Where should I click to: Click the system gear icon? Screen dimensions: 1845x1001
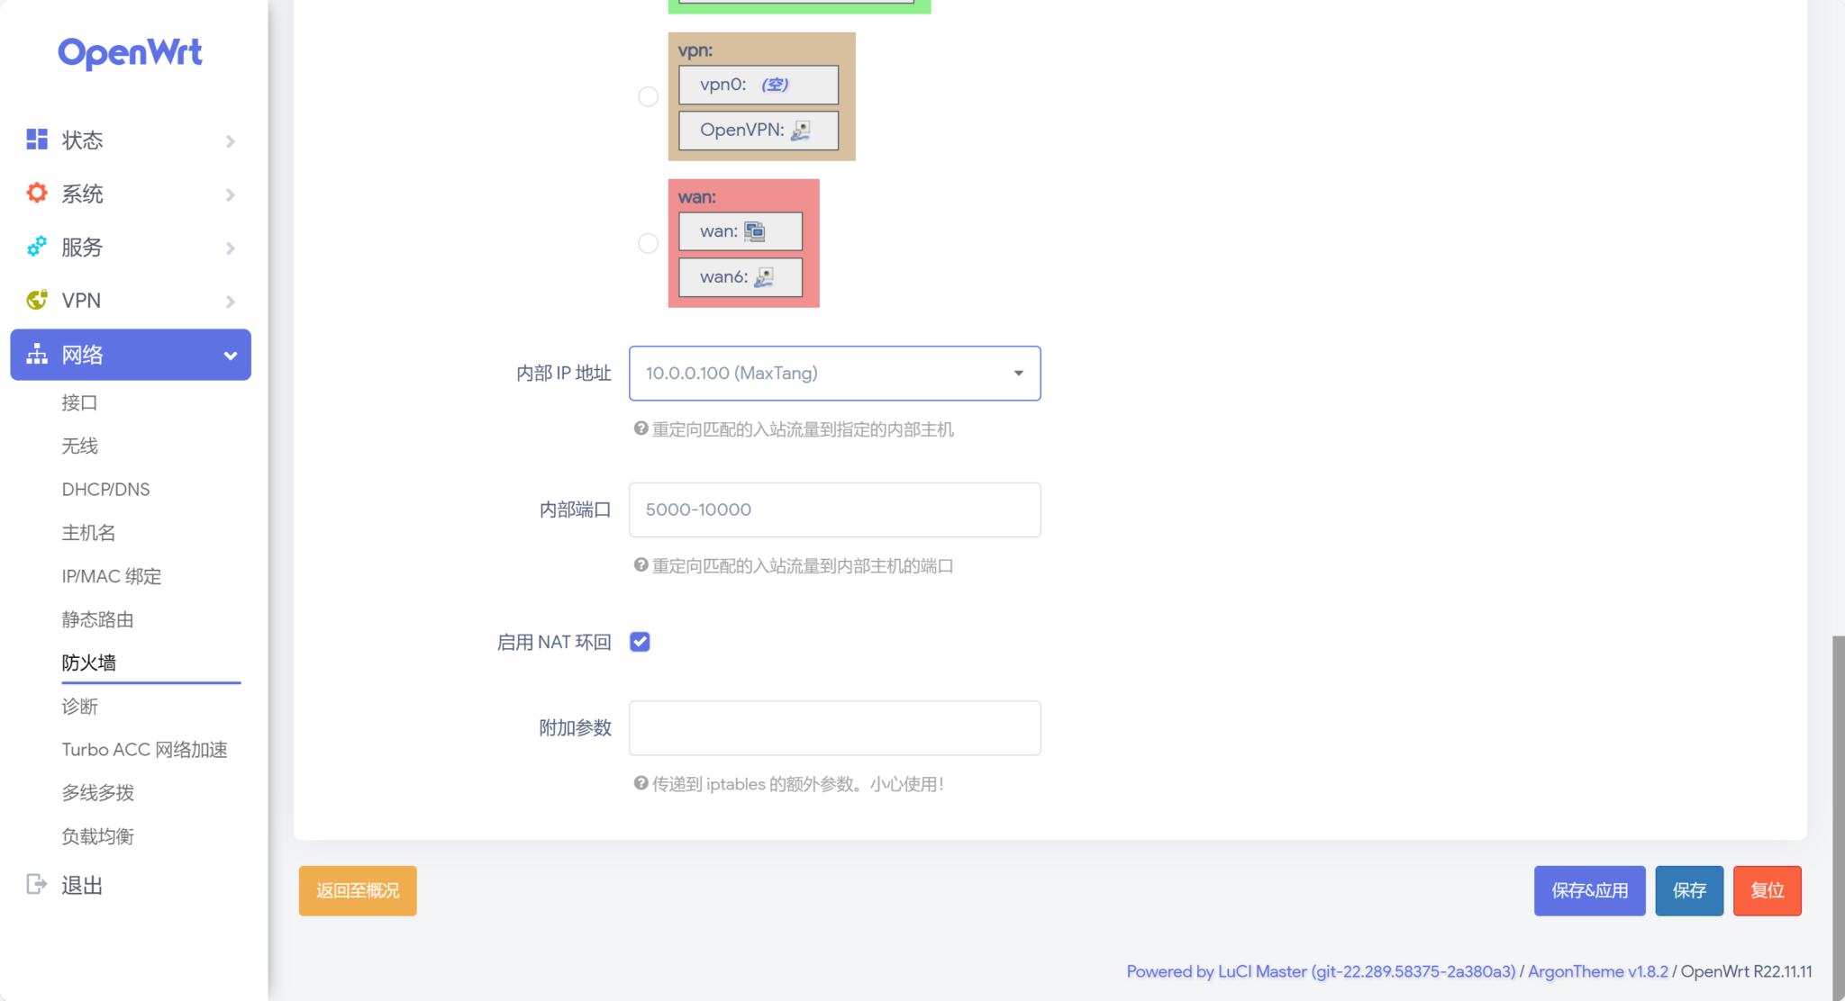37,193
